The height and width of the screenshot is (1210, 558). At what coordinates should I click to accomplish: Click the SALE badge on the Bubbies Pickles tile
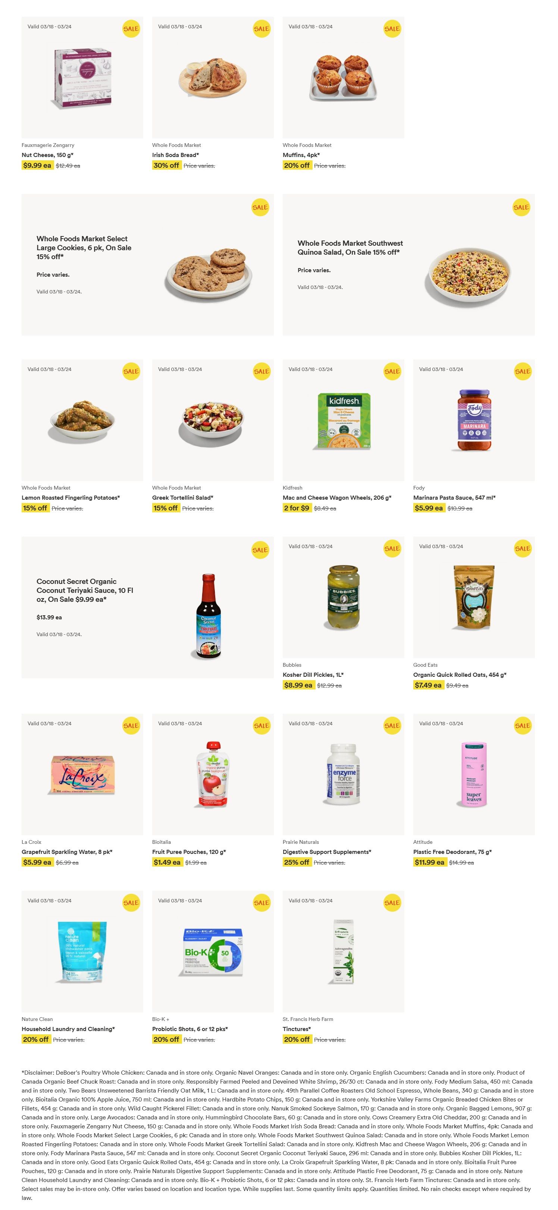(x=392, y=549)
